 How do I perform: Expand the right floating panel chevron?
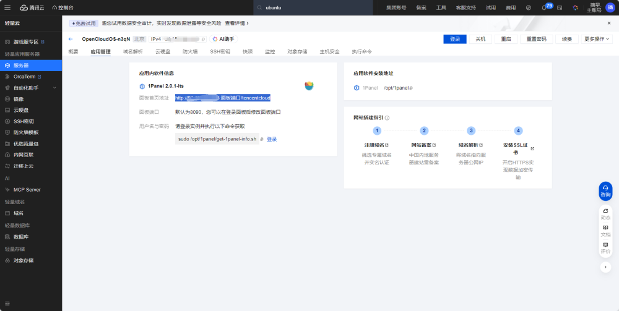pos(605,267)
